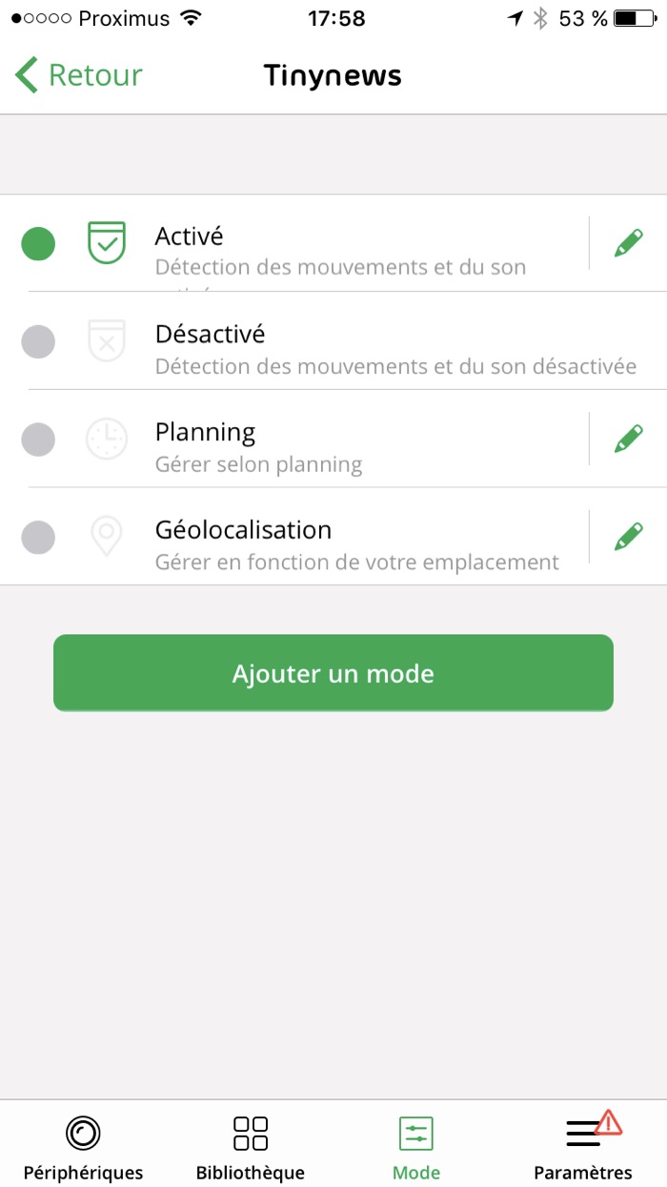
Task: Tap the map pin Géolocalisation icon
Action: click(107, 536)
